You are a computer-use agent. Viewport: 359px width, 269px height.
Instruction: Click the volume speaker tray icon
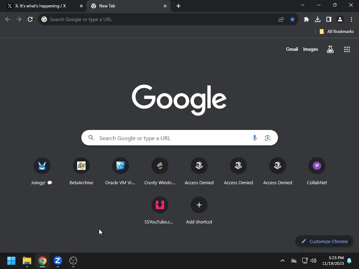(x=313, y=261)
